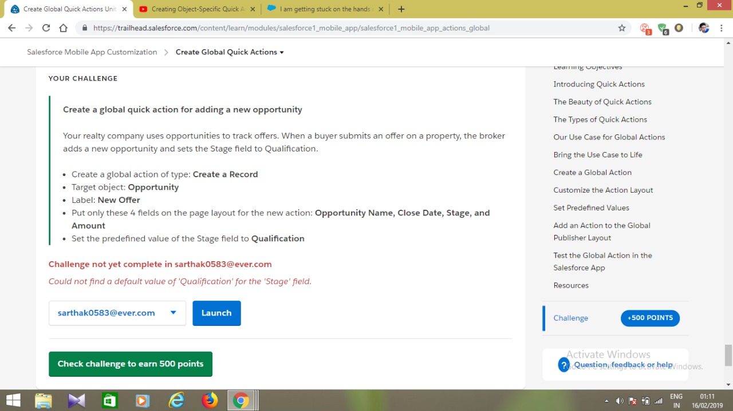Open Chrome's three-dot menu
Image resolution: width=733 pixels, height=411 pixels.
[721, 27]
